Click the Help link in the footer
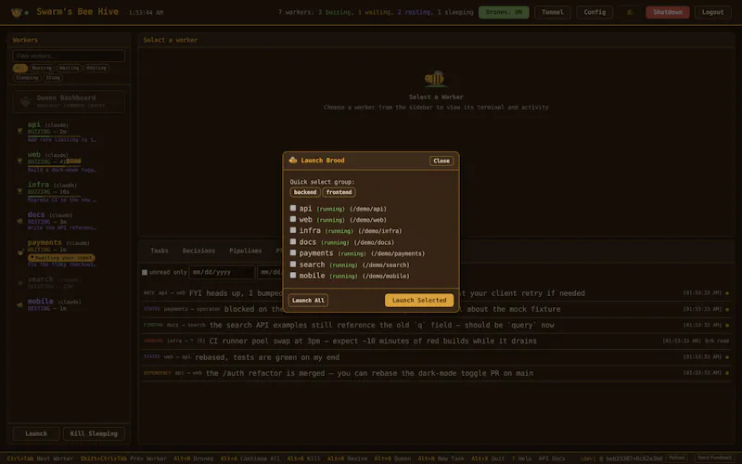This screenshot has height=464, width=742. click(x=520, y=458)
